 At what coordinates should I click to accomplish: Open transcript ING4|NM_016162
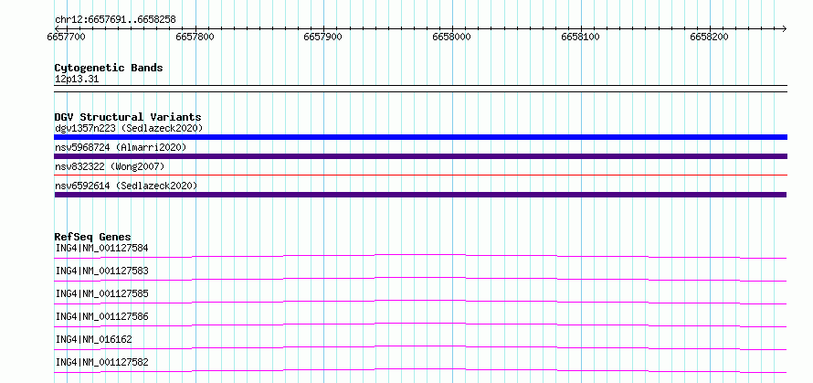pyautogui.click(x=94, y=339)
